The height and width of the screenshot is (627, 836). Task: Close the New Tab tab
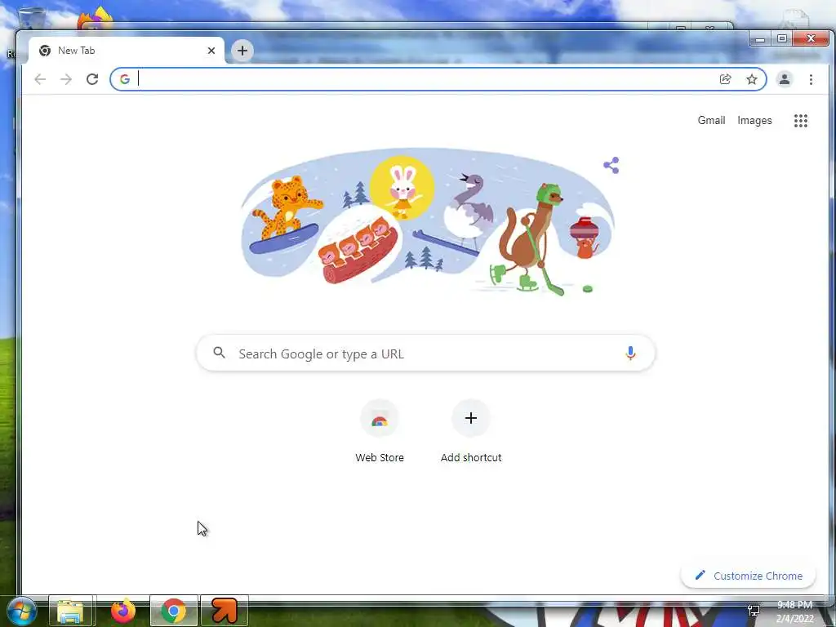point(211,51)
